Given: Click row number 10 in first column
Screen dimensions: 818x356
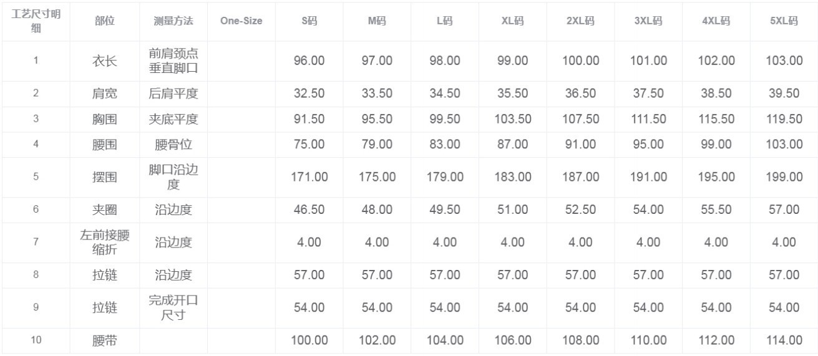Looking at the screenshot, I should [x=36, y=340].
